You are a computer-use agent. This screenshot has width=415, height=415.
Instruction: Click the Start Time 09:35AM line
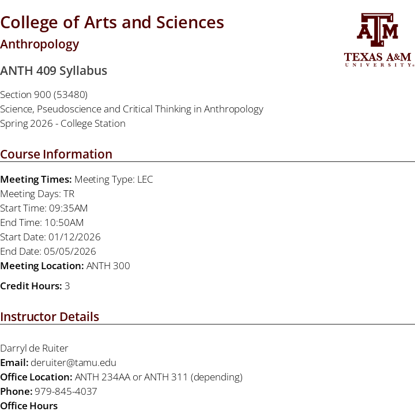[44, 208]
